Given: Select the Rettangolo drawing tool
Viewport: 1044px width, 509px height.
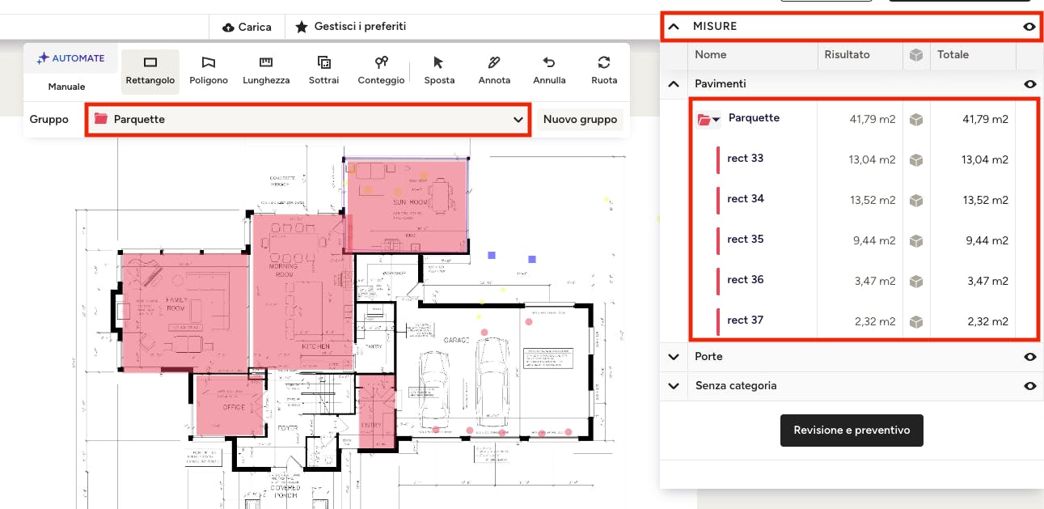Looking at the screenshot, I should coord(150,70).
